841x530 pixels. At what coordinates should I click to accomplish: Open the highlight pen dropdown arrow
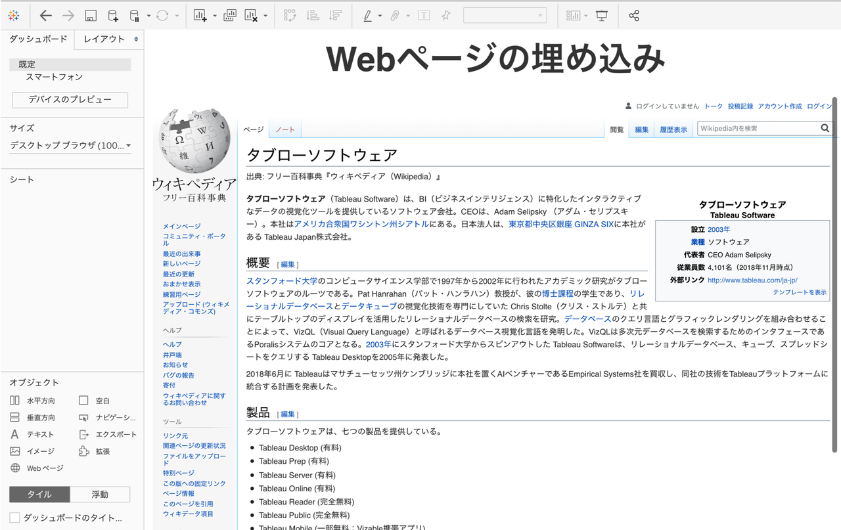(380, 16)
